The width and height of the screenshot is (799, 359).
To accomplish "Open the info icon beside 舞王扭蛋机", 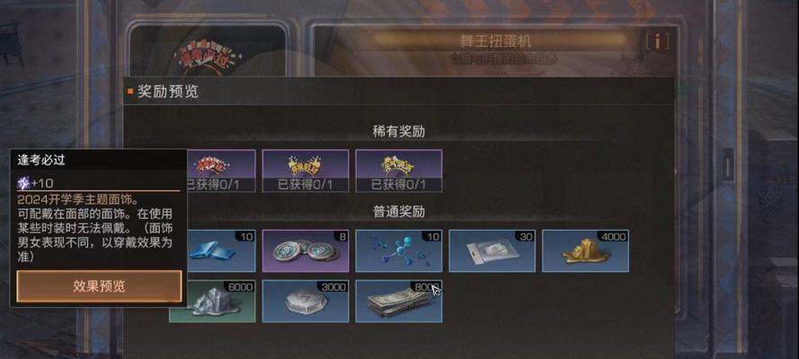I will pyautogui.click(x=657, y=41).
